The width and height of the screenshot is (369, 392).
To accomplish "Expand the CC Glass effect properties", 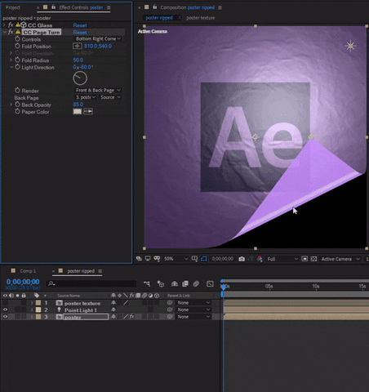I will (x=4, y=25).
